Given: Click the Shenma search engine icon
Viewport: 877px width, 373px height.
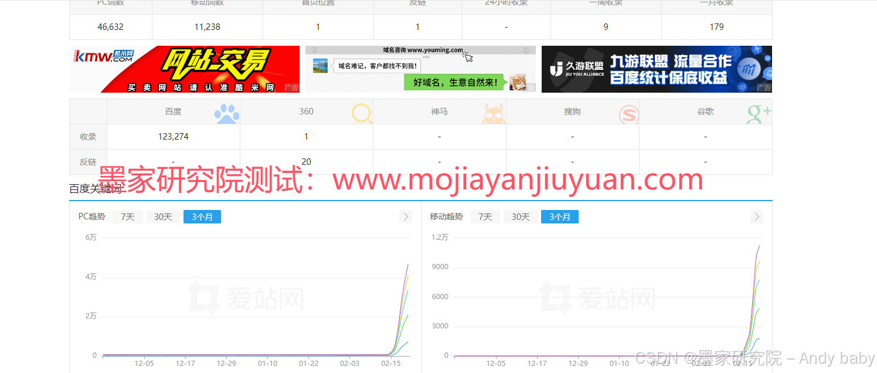Looking at the screenshot, I should pyautogui.click(x=494, y=113).
